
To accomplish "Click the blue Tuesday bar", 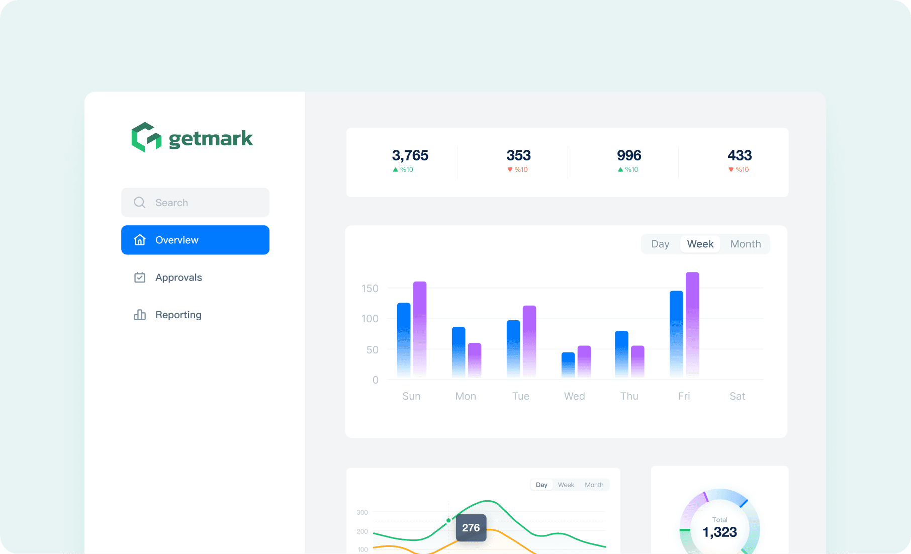I will 513,349.
